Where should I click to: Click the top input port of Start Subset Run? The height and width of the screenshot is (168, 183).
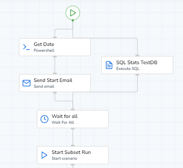tap(73, 146)
